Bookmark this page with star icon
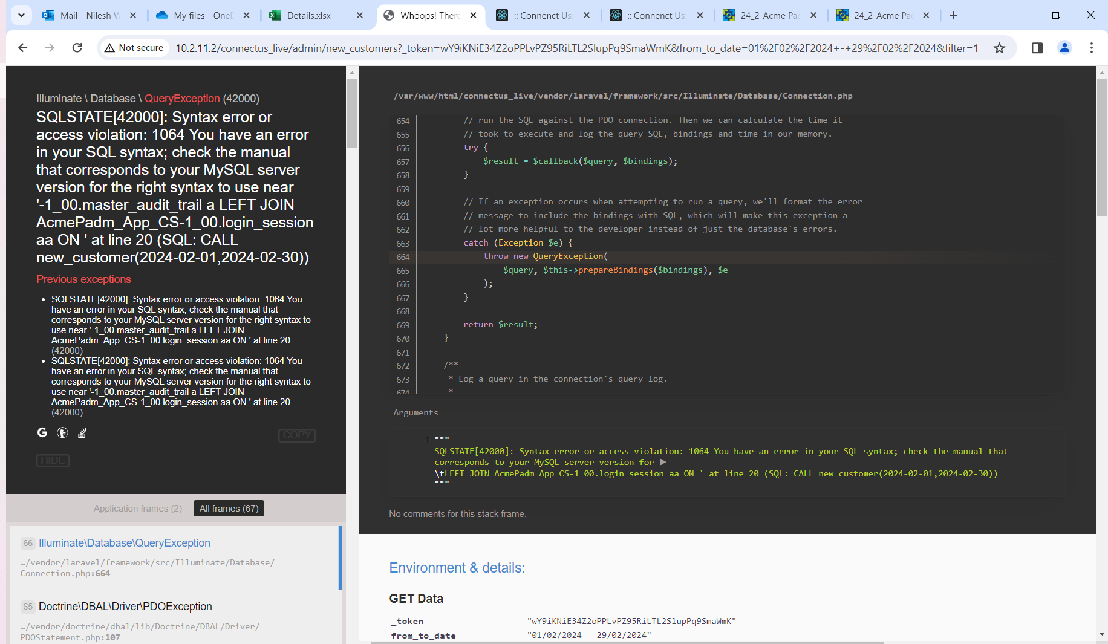 999,48
